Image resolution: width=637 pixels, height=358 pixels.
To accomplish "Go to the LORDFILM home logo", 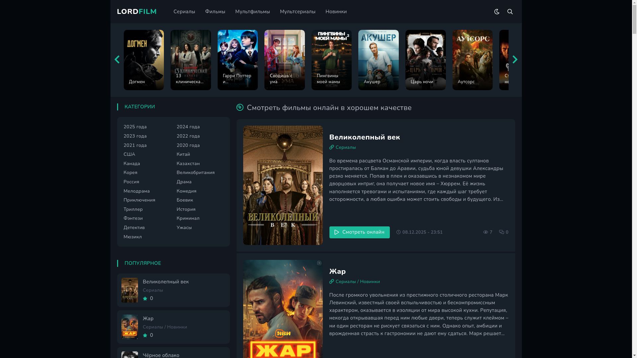I will click(x=137, y=12).
